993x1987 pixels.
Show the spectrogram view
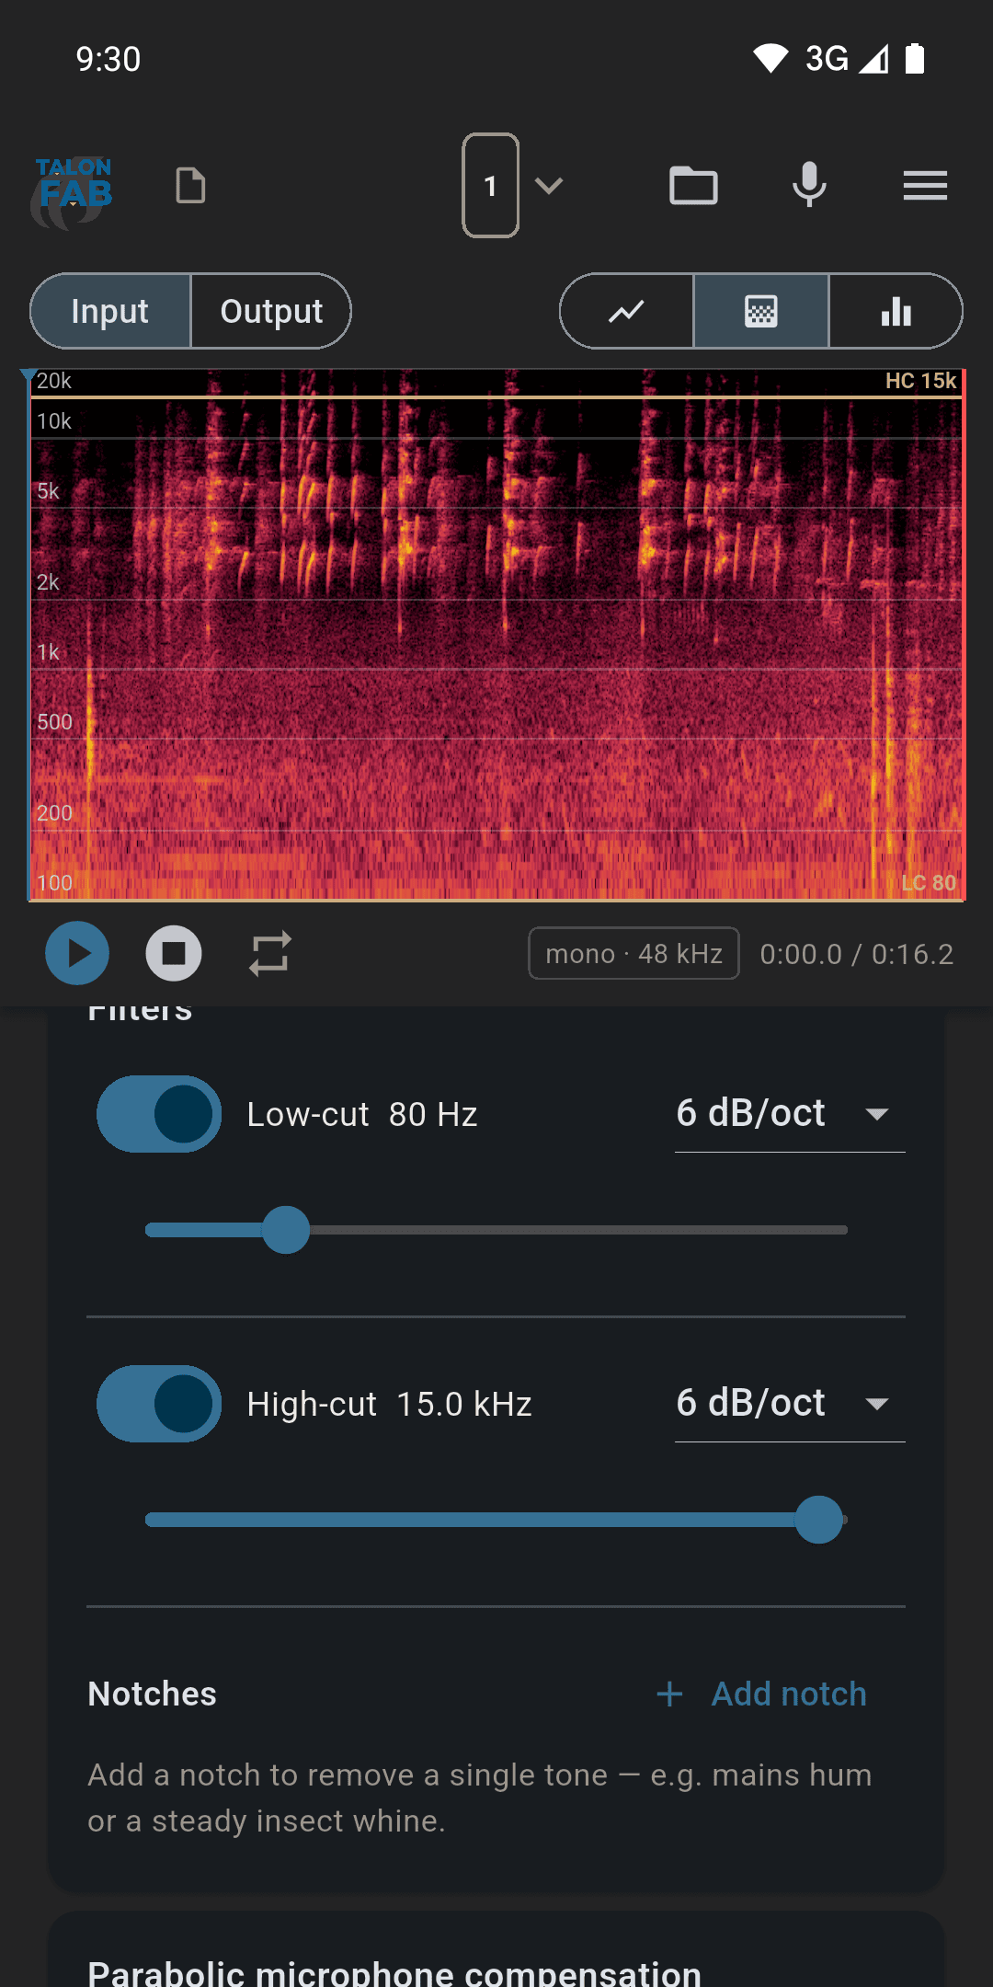coord(761,311)
